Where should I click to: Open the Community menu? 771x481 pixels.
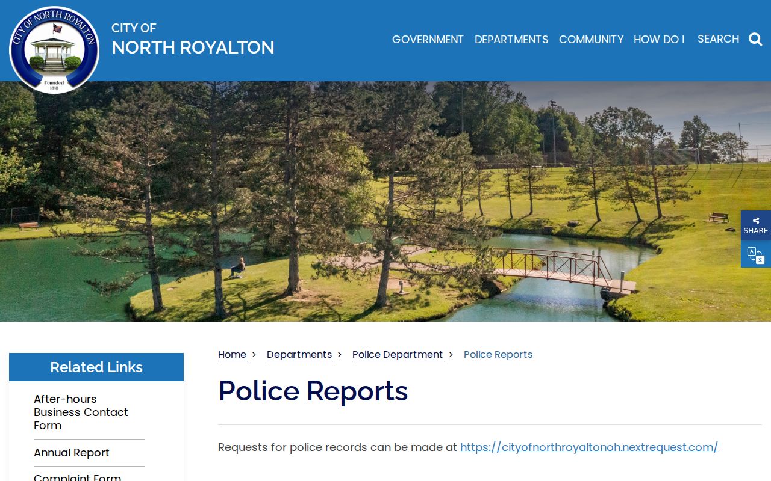[591, 40]
